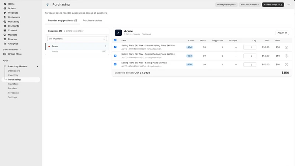This screenshot has width=295, height=166.
Task: Click 'Suppliers (1)' heading
Action: pos(55,31)
